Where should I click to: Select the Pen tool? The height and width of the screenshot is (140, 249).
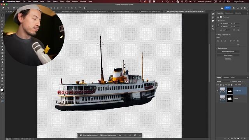point(2,66)
